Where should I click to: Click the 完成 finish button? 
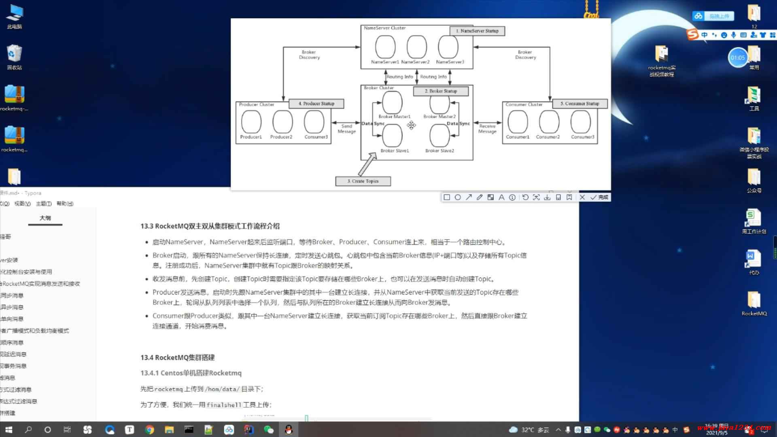[599, 197]
